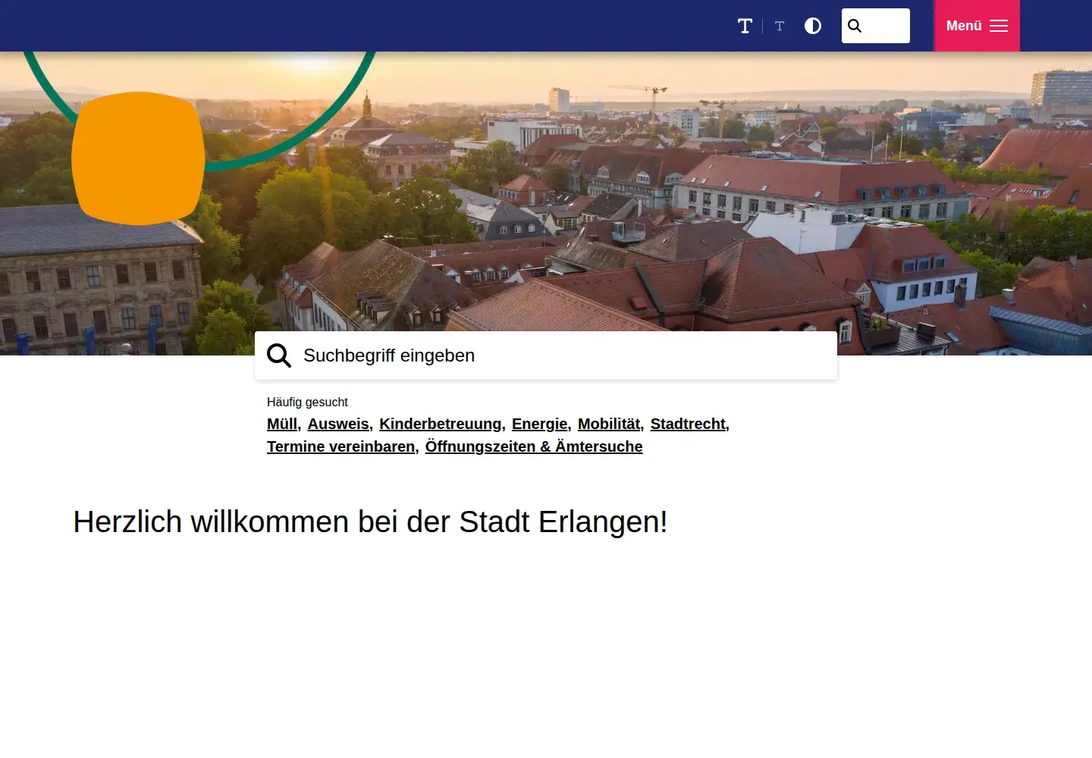Viewport: 1092px width, 758px height.
Task: Click the Herzlich willkommen heading
Action: coord(370,522)
